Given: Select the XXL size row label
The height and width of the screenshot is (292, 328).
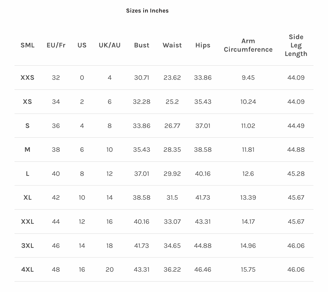Looking at the screenshot, I should pos(28,222).
